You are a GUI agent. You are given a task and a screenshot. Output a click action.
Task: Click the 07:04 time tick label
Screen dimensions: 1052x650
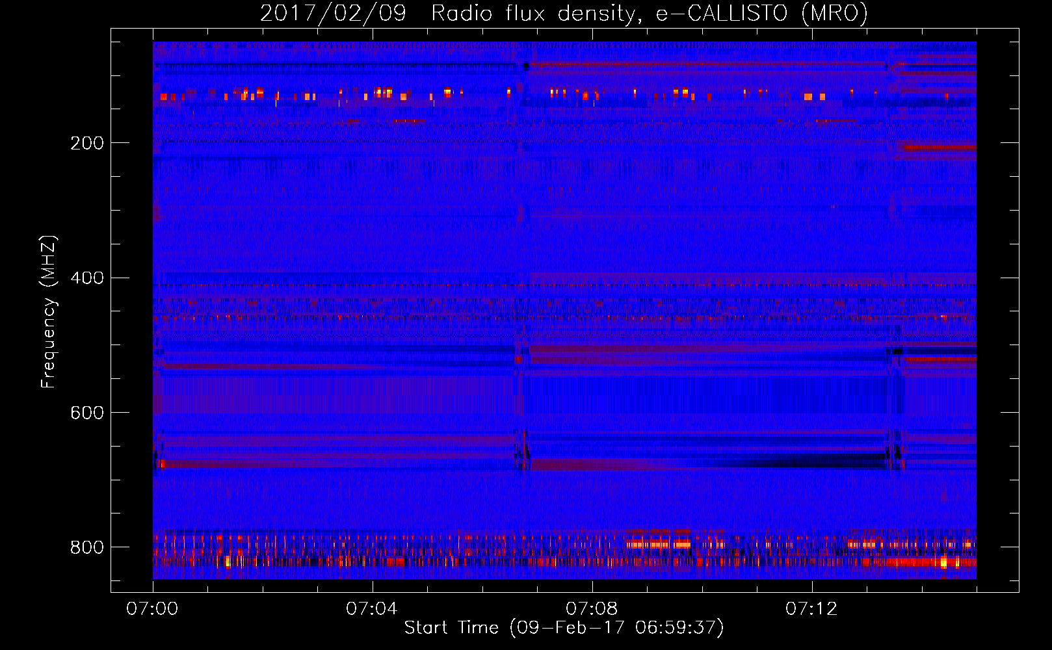click(372, 609)
